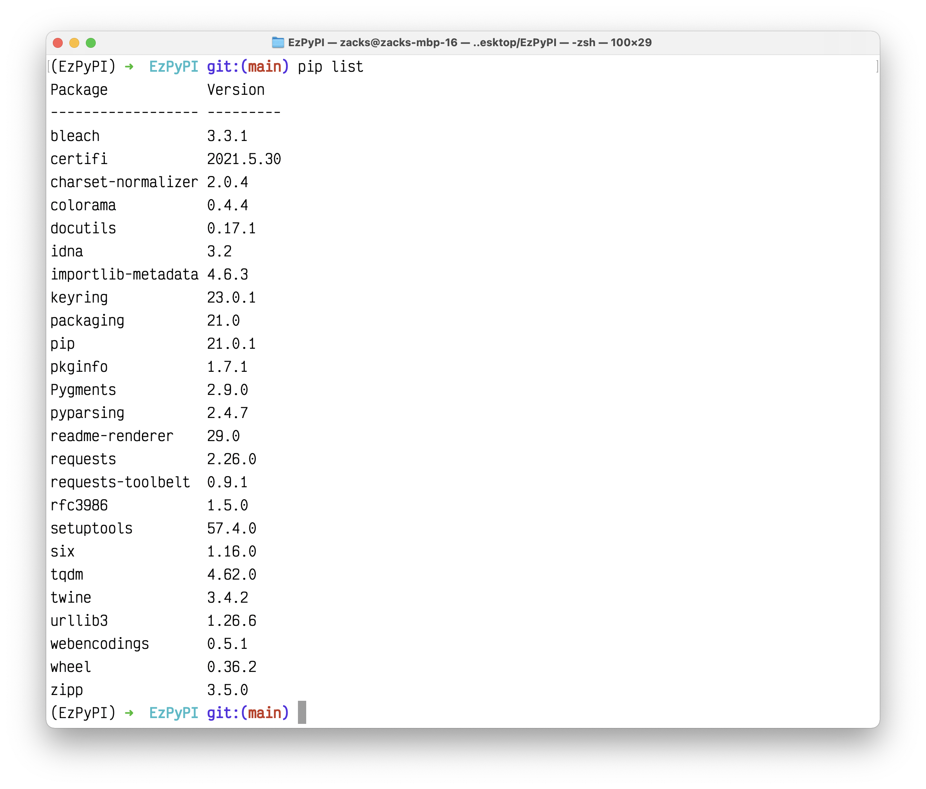
Task: Click the 'requests-toolbelt' package name
Action: [120, 482]
